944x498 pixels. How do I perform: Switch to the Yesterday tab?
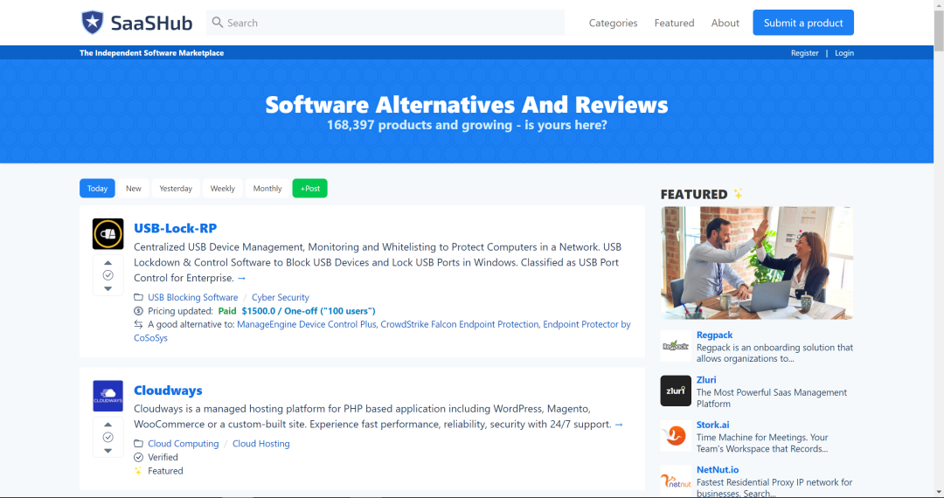pos(176,188)
